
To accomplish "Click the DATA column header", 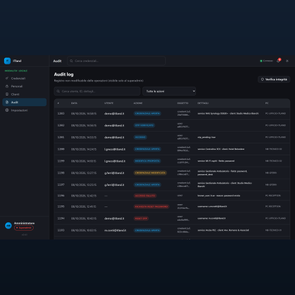I will click(74, 103).
